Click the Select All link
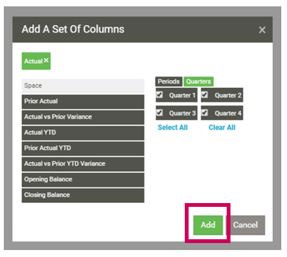 point(173,128)
